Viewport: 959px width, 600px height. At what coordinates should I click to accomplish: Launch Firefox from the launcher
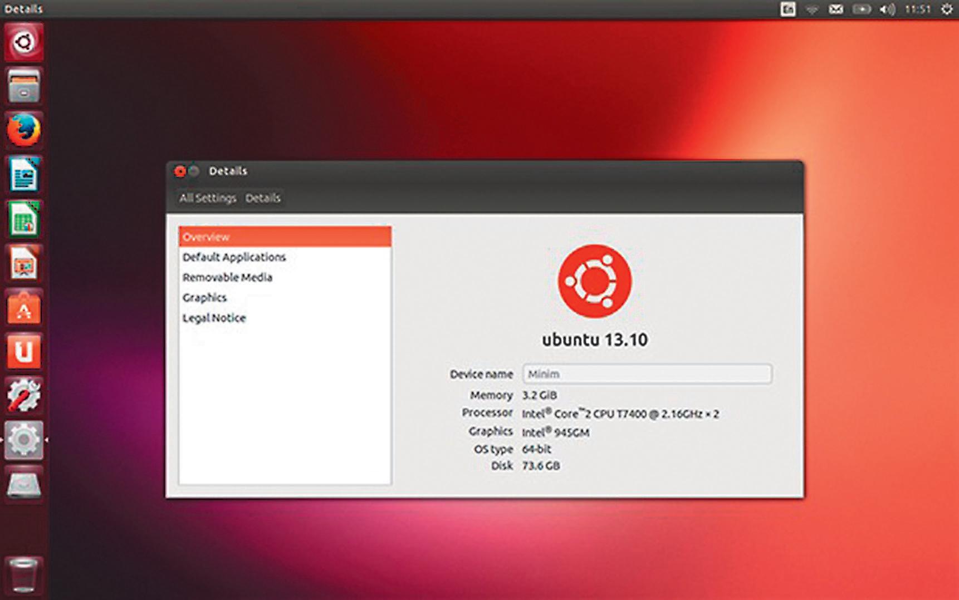(x=23, y=130)
